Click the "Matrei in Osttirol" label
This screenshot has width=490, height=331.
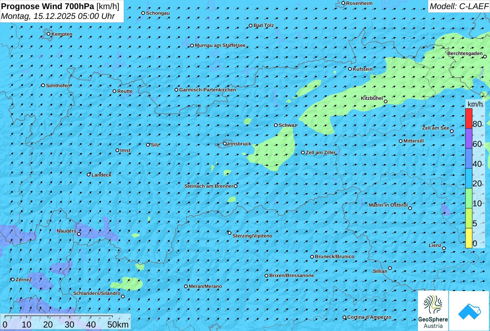pos(388,205)
